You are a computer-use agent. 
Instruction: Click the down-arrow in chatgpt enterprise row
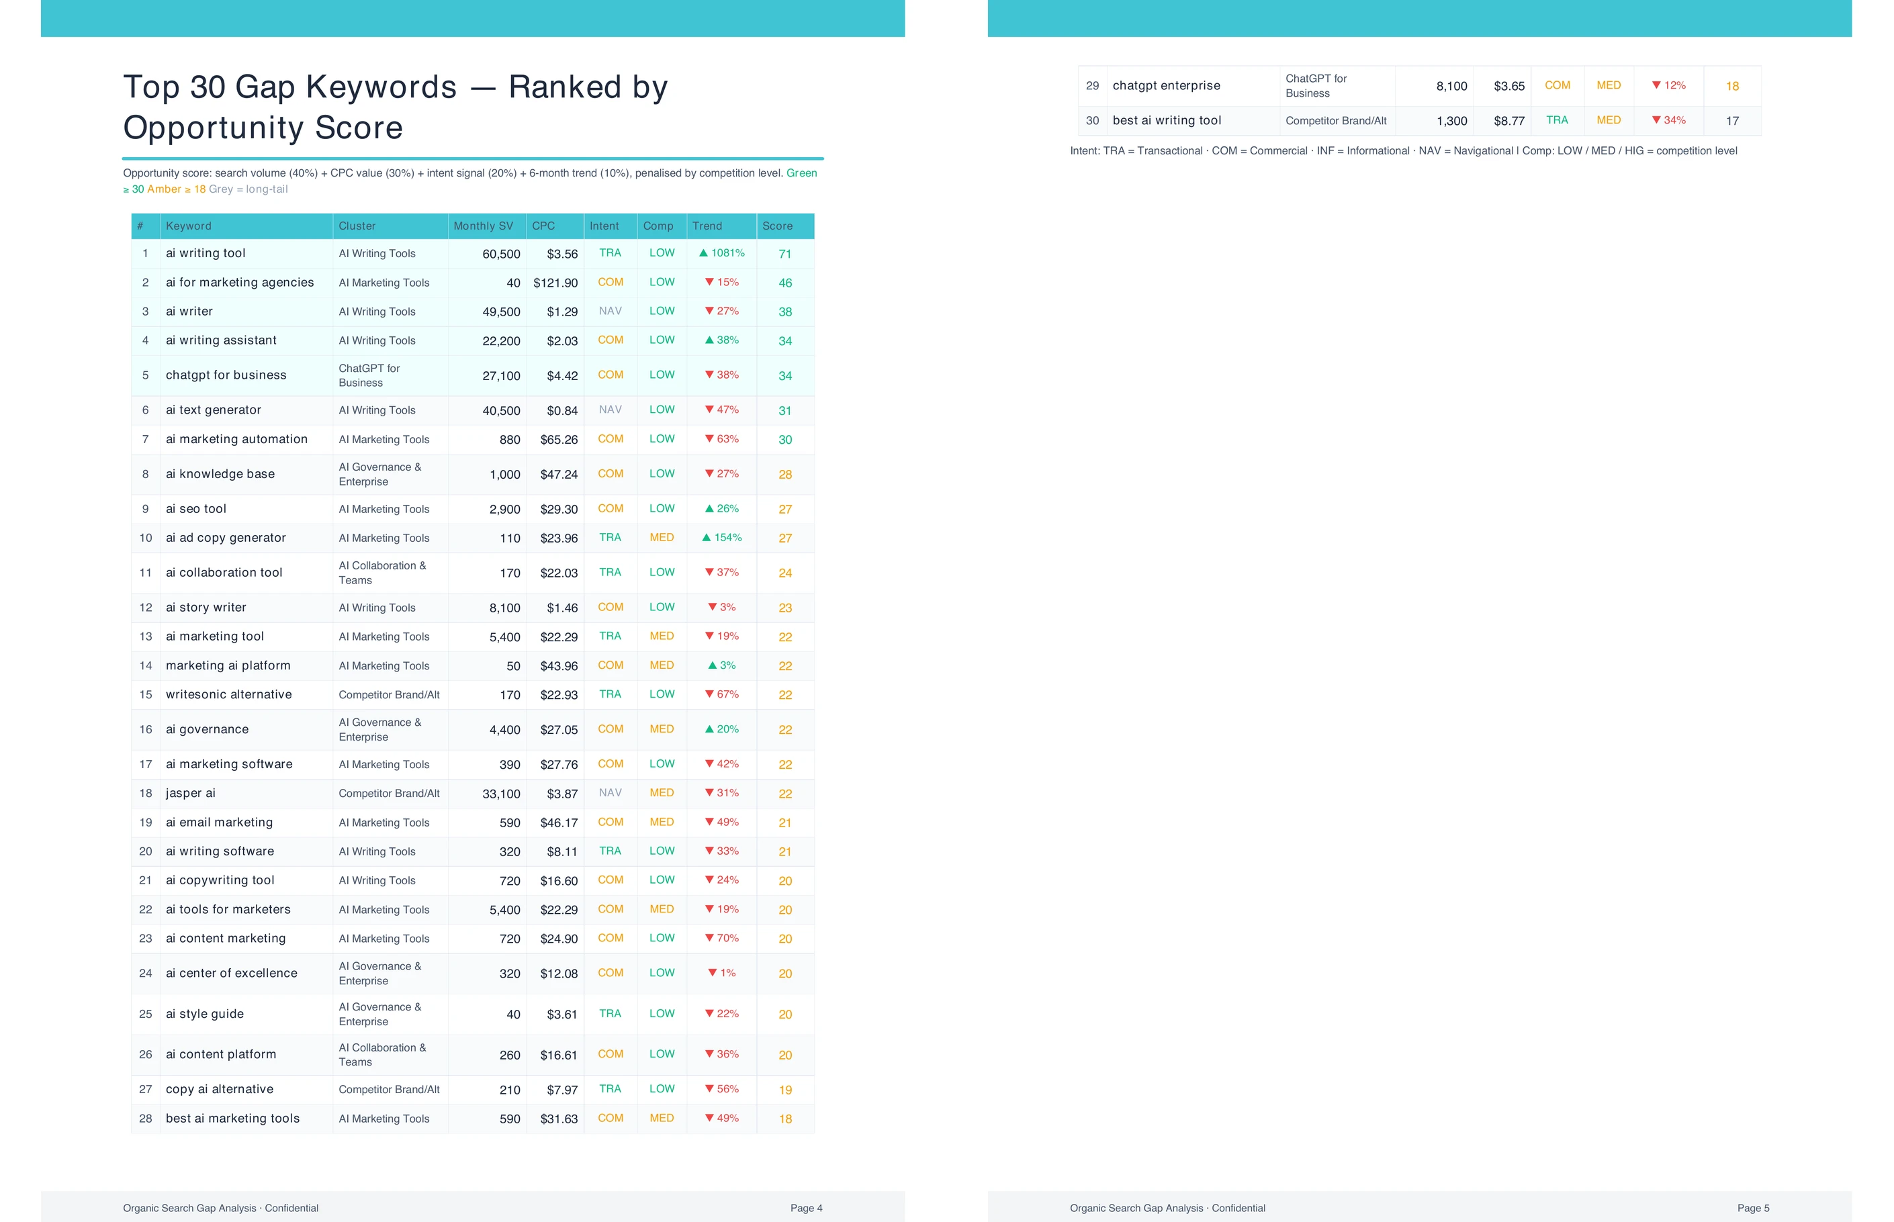click(x=1656, y=85)
